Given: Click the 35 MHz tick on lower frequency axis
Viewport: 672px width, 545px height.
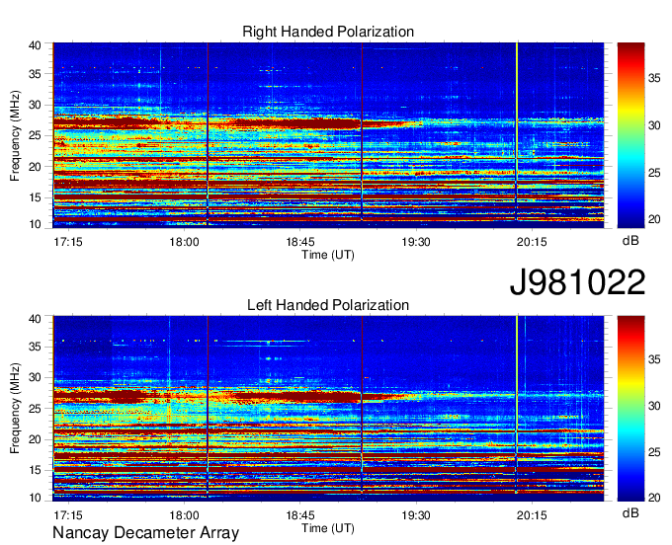Looking at the screenshot, I should (35, 347).
